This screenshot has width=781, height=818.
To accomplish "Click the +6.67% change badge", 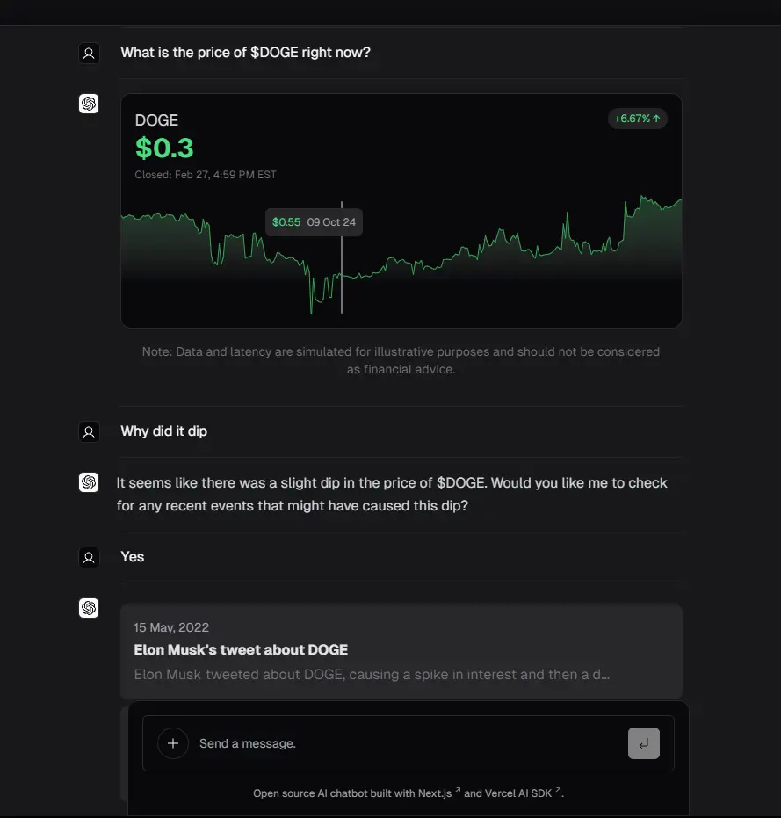I will coord(637,119).
